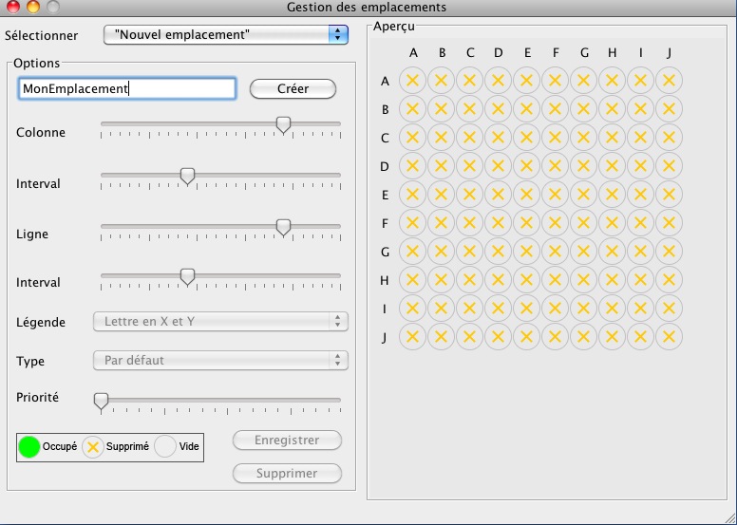The height and width of the screenshot is (525, 737).
Task: Click the Enregistrer button
Action: point(287,441)
